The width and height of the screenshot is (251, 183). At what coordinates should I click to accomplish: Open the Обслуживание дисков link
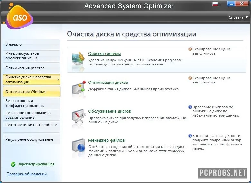[109, 111]
